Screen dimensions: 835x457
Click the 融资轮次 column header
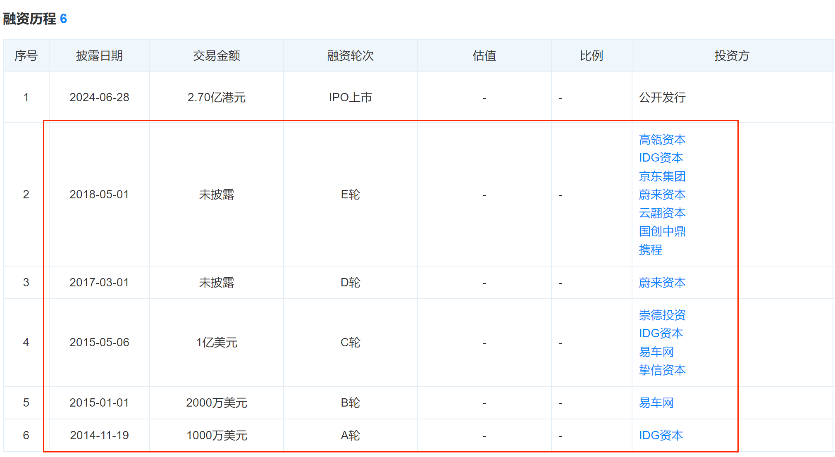pos(351,56)
